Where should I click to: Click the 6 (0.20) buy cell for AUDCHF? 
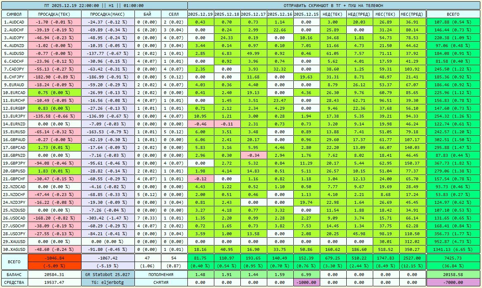[148, 30]
